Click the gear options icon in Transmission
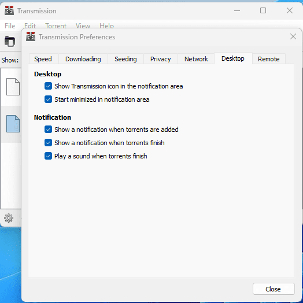Image resolution: width=303 pixels, height=303 pixels. tap(9, 218)
